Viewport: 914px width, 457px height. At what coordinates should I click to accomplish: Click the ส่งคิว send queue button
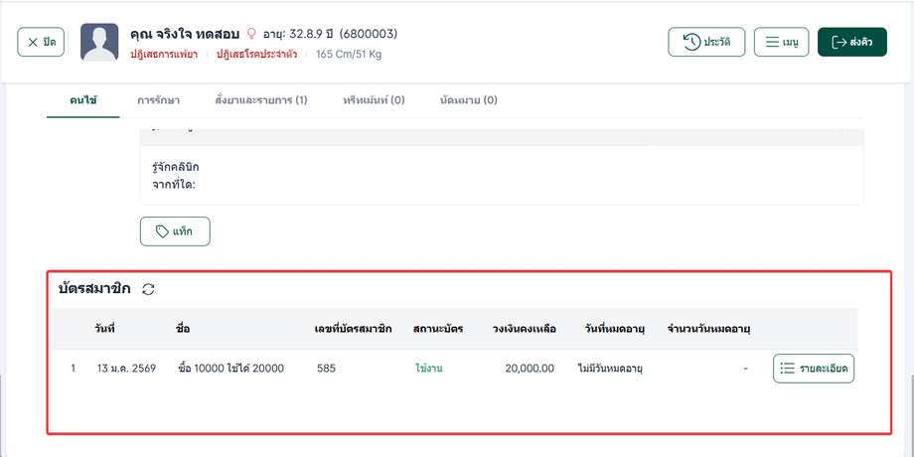tap(852, 42)
